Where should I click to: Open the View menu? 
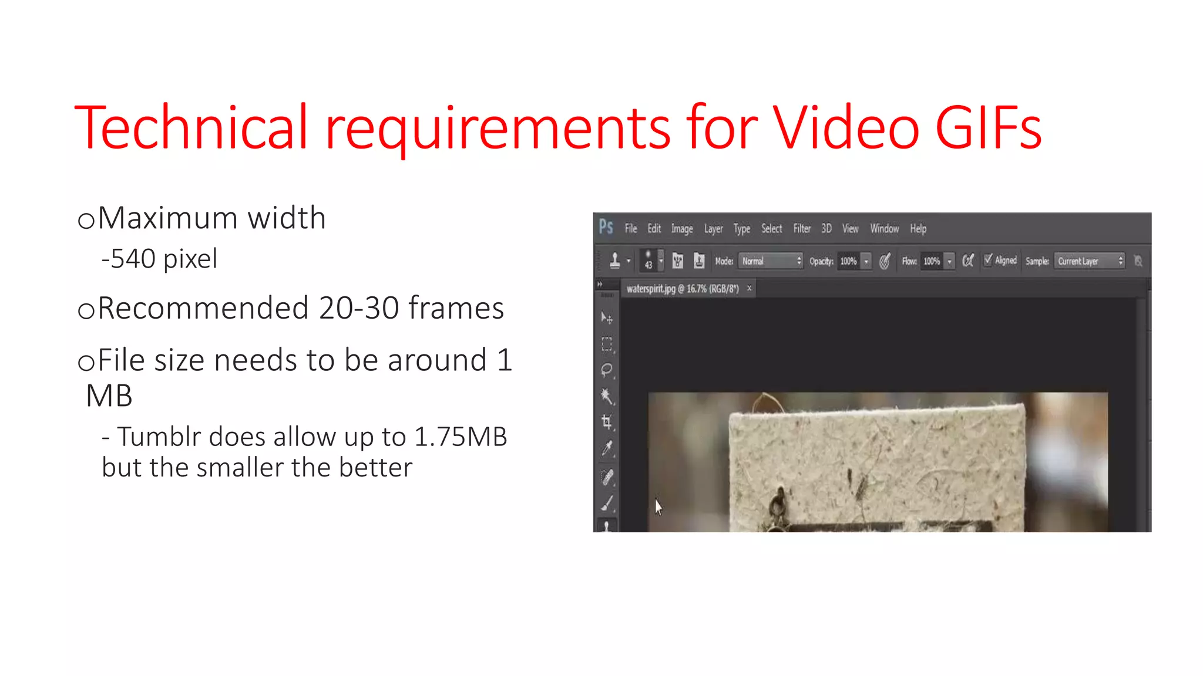(x=851, y=228)
